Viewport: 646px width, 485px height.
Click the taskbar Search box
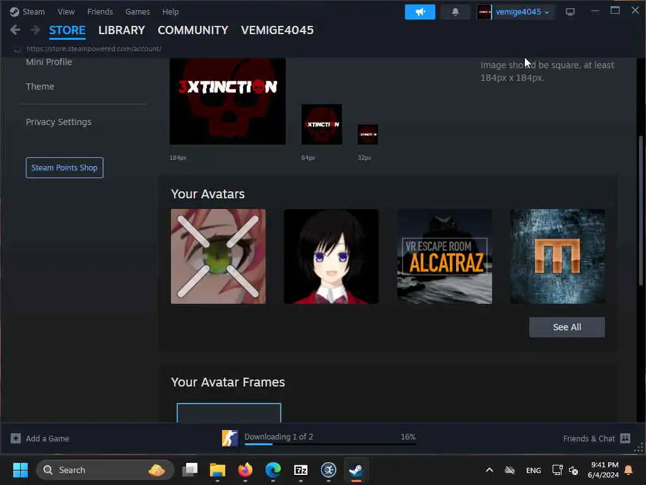tap(105, 470)
